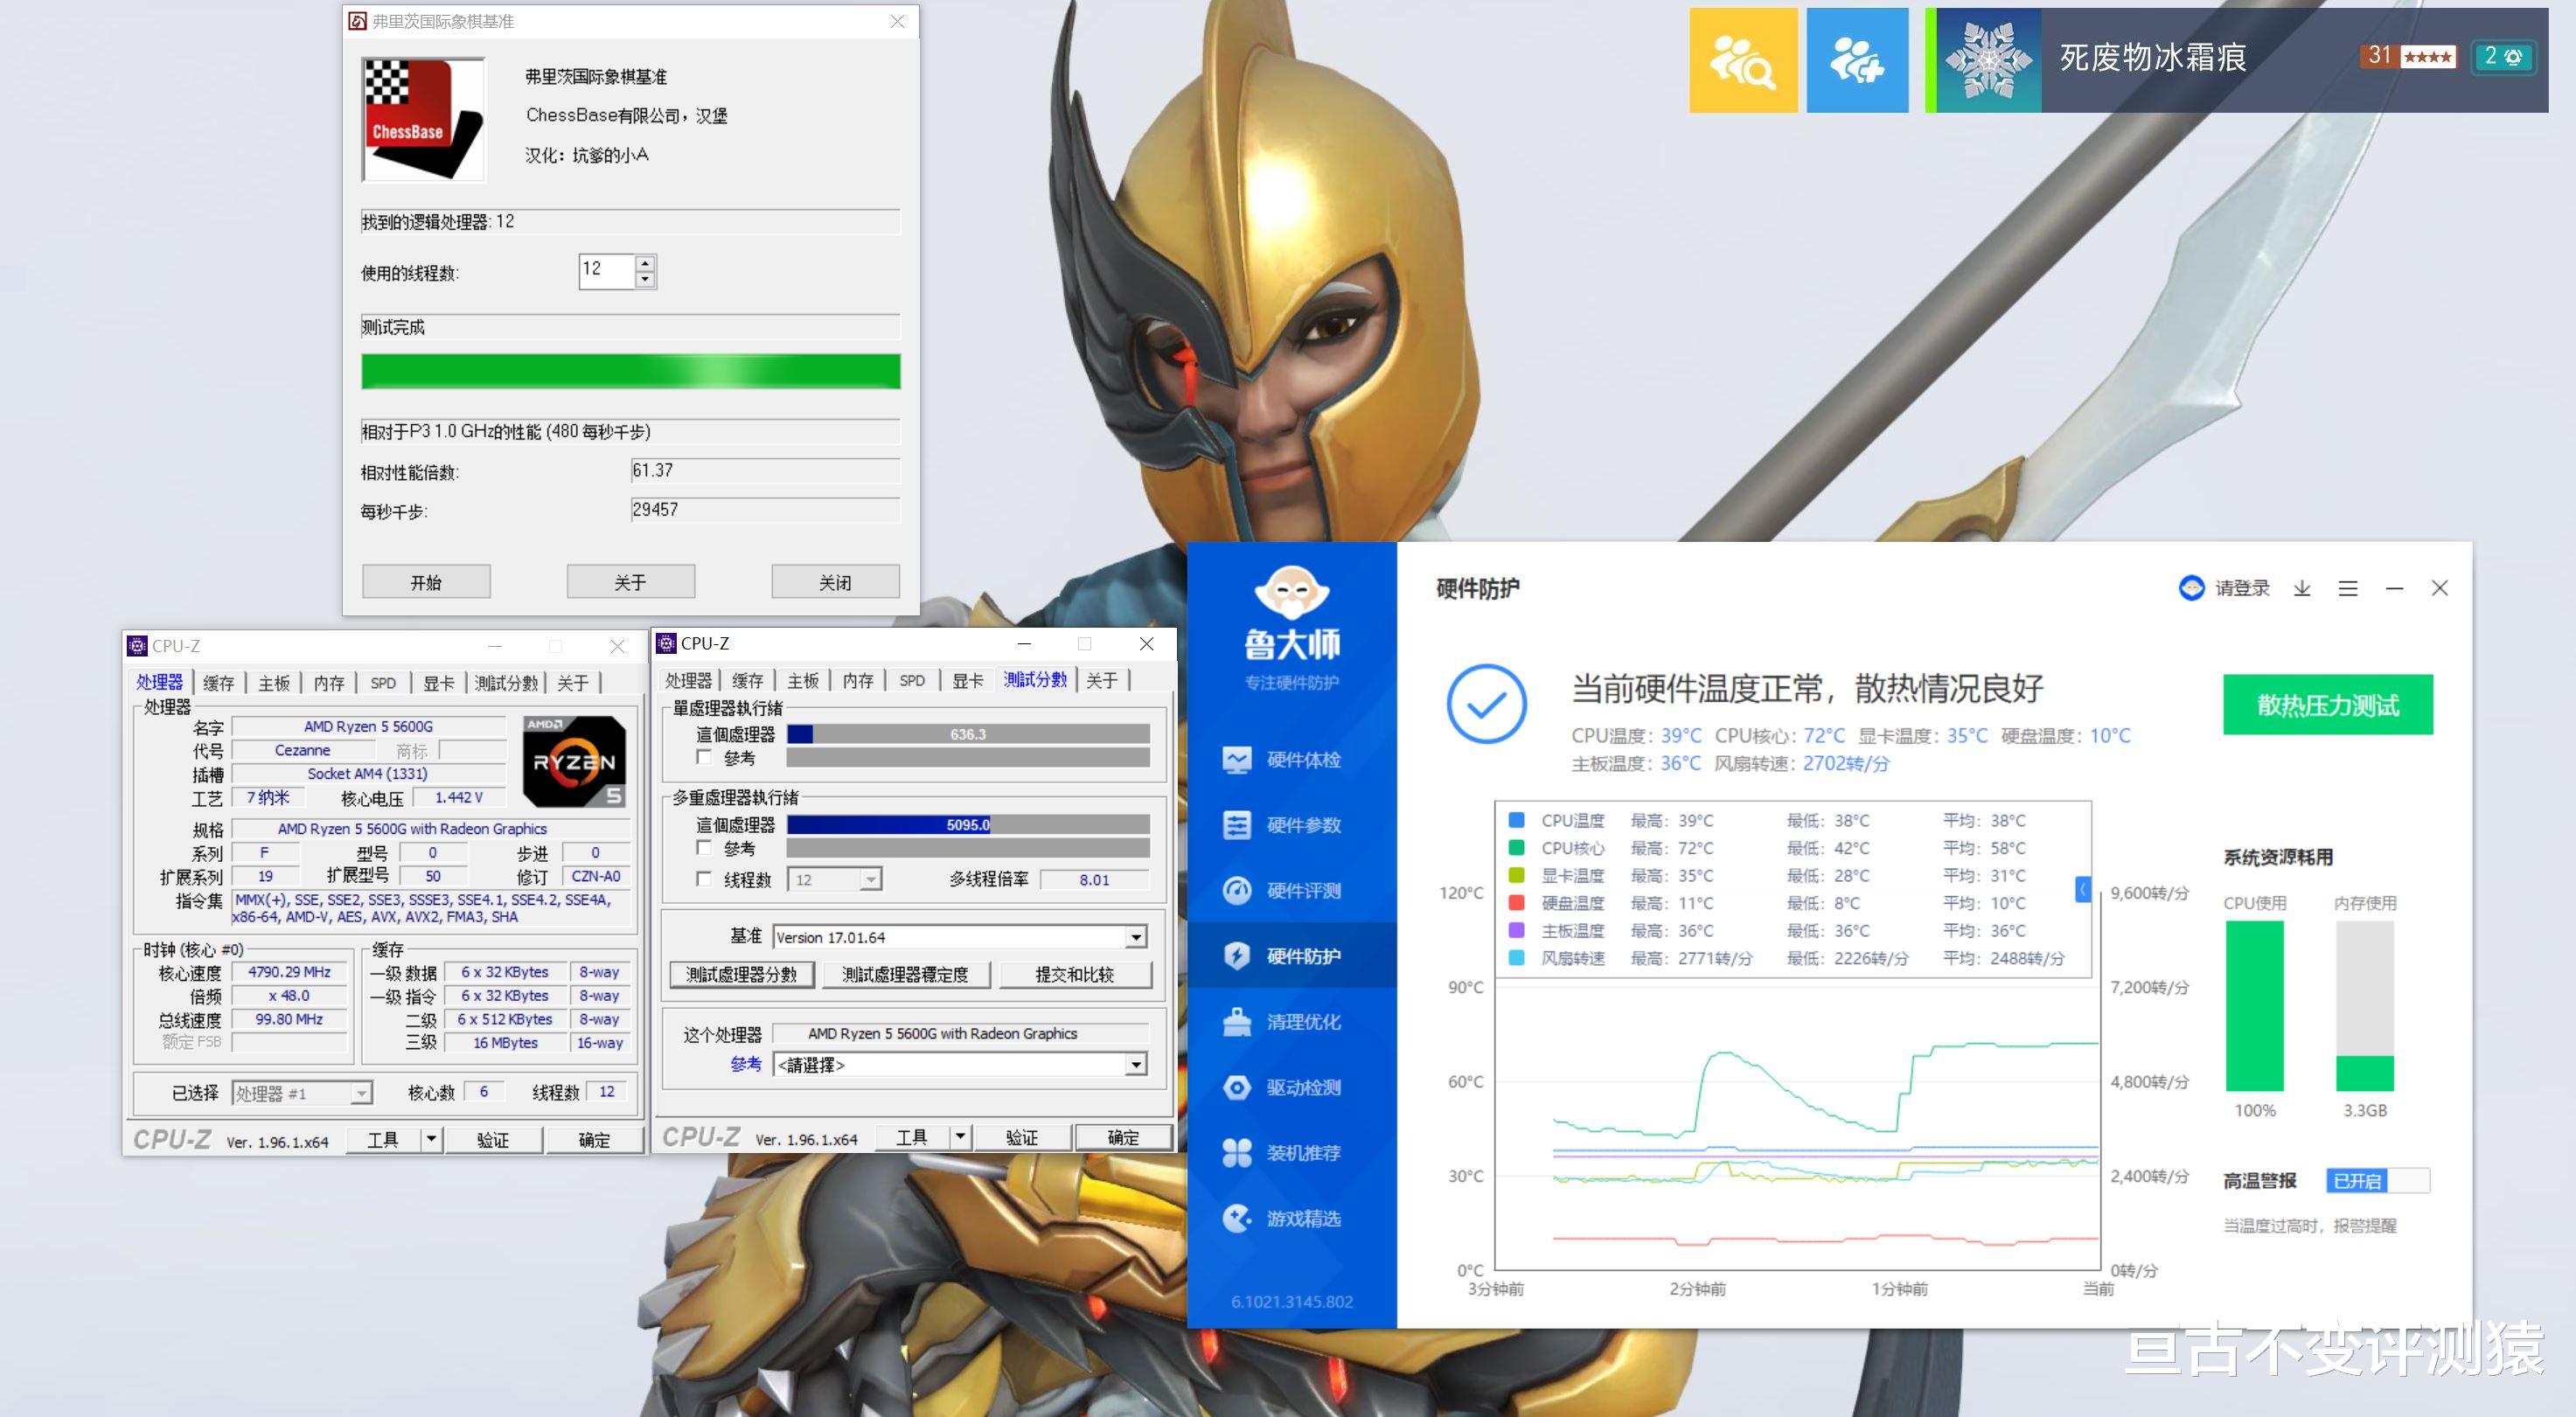This screenshot has width=2576, height=1417.
Task: Click the thread count field showing 12
Action: coord(607,271)
